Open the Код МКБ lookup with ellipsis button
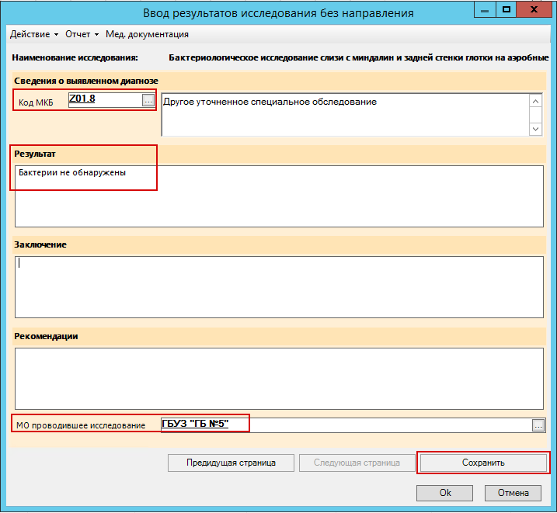Viewport: 557px width, 513px height. [x=148, y=100]
